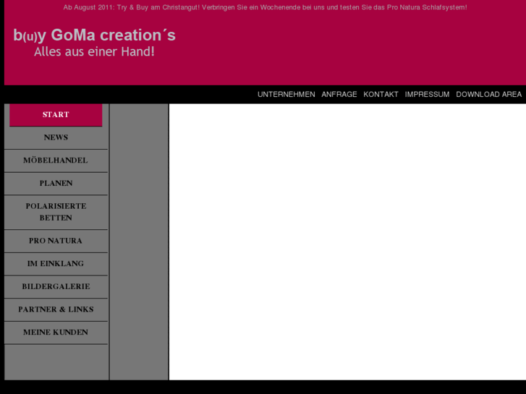526x394 pixels.
Task: Go to MEINE KUNDEN page
Action: pyautogui.click(x=56, y=333)
